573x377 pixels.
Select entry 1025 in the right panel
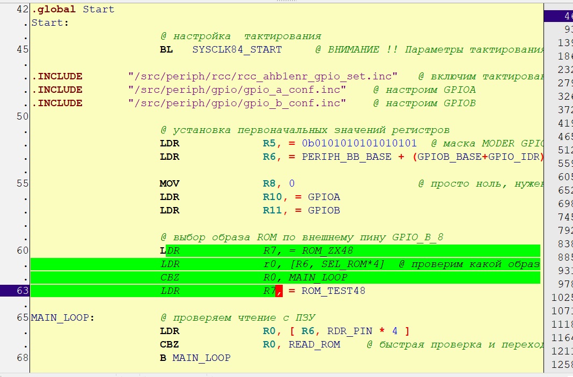[562, 297]
